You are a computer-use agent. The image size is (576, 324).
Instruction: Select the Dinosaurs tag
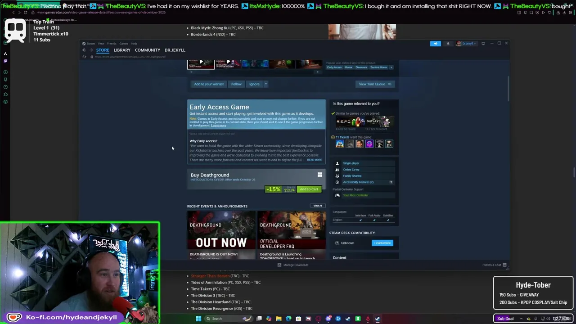[361, 67]
